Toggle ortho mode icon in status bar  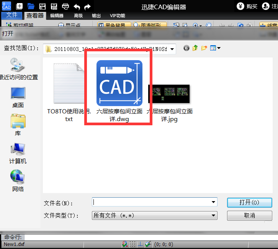140,244
